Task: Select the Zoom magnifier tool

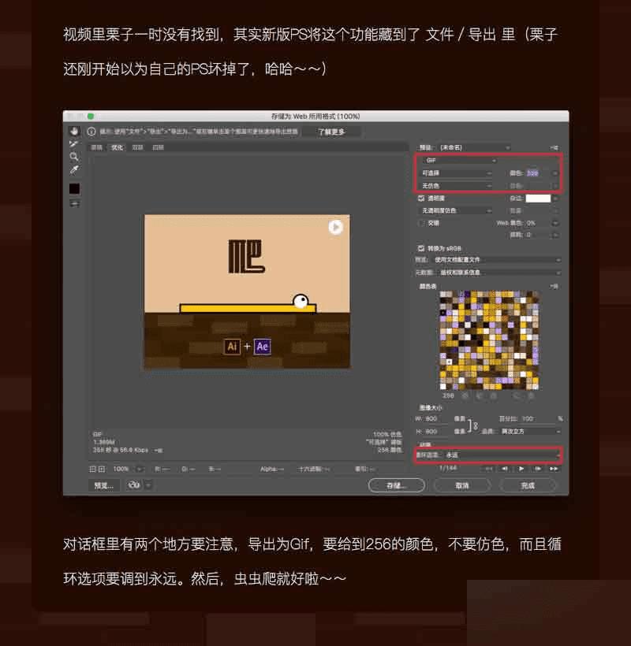Action: click(x=74, y=157)
